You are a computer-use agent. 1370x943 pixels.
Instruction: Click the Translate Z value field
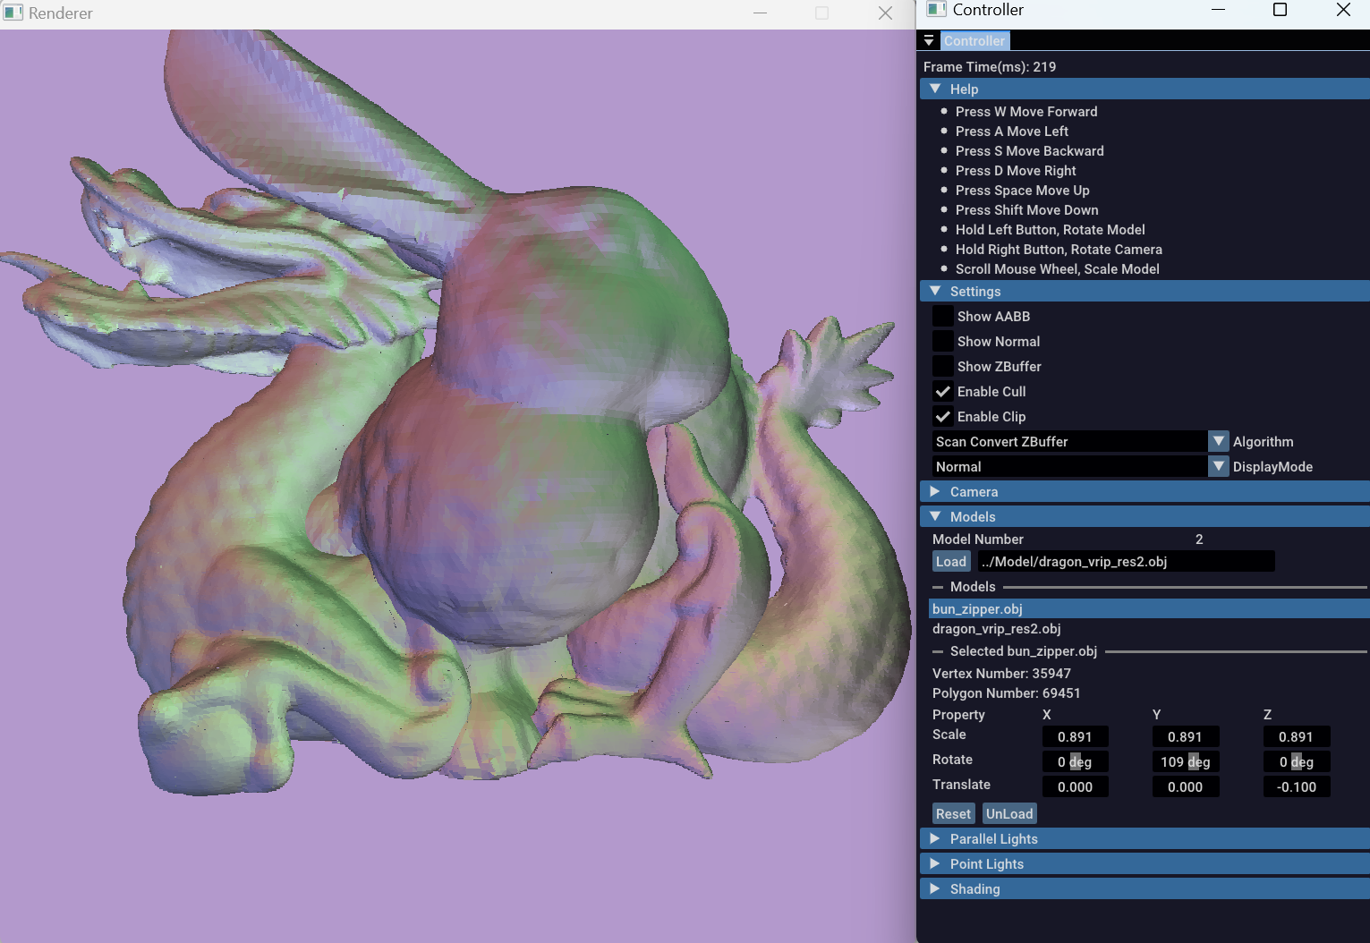1296,787
